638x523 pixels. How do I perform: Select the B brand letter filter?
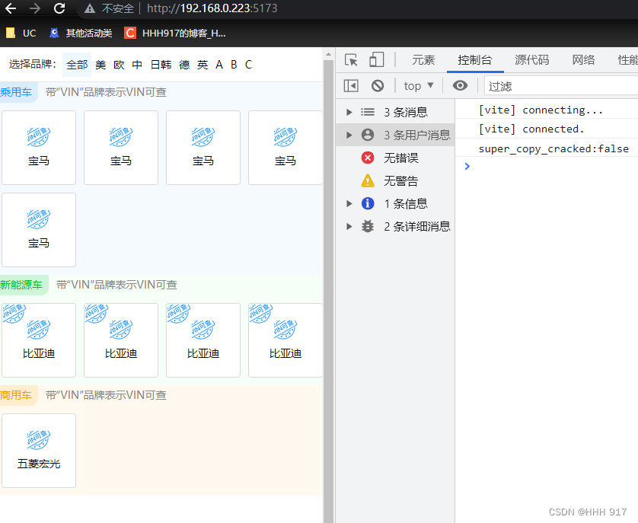click(234, 65)
